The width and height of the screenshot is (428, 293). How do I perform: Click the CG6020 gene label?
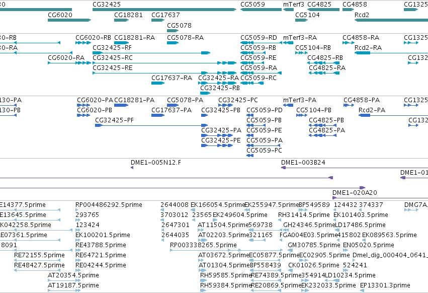60,15
